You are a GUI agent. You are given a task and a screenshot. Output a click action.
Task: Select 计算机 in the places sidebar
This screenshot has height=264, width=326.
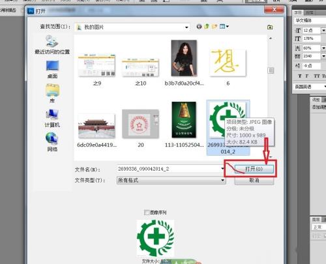52,119
